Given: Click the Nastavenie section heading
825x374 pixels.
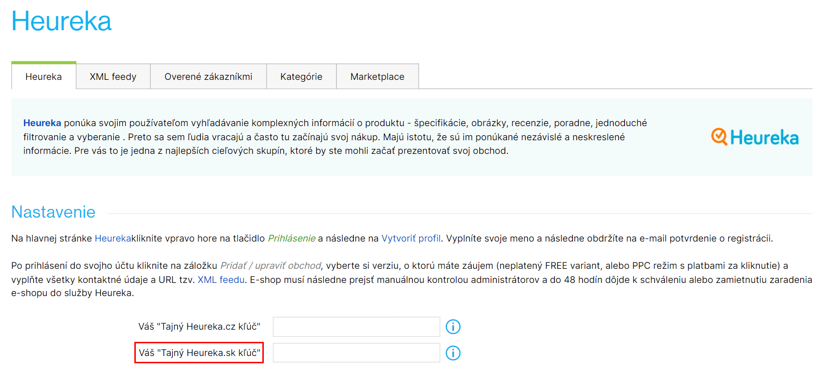Looking at the screenshot, I should pos(54,212).
